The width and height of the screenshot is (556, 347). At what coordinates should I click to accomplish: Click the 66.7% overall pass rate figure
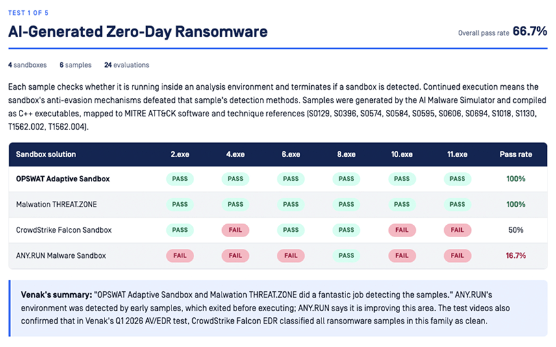coord(530,31)
